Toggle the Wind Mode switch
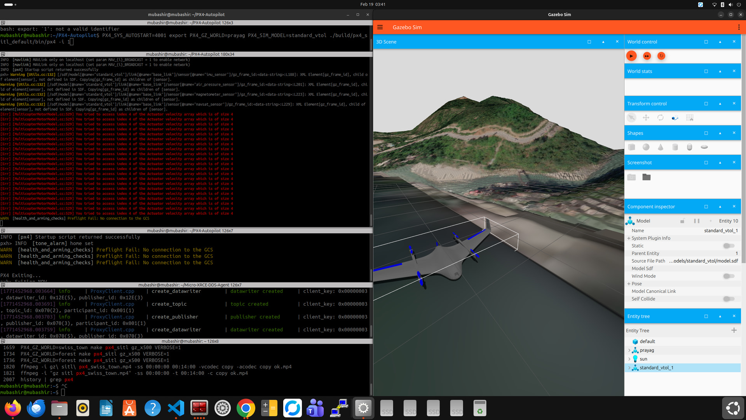 coord(729,276)
